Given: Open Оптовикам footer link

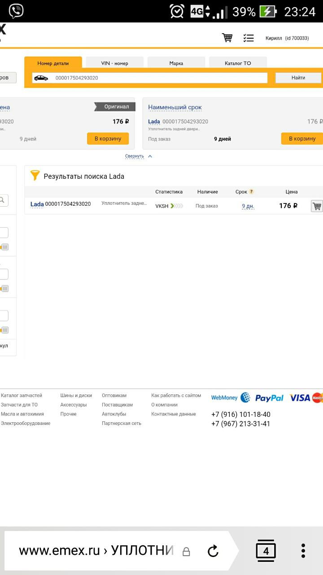Looking at the screenshot, I should pyautogui.click(x=114, y=395).
